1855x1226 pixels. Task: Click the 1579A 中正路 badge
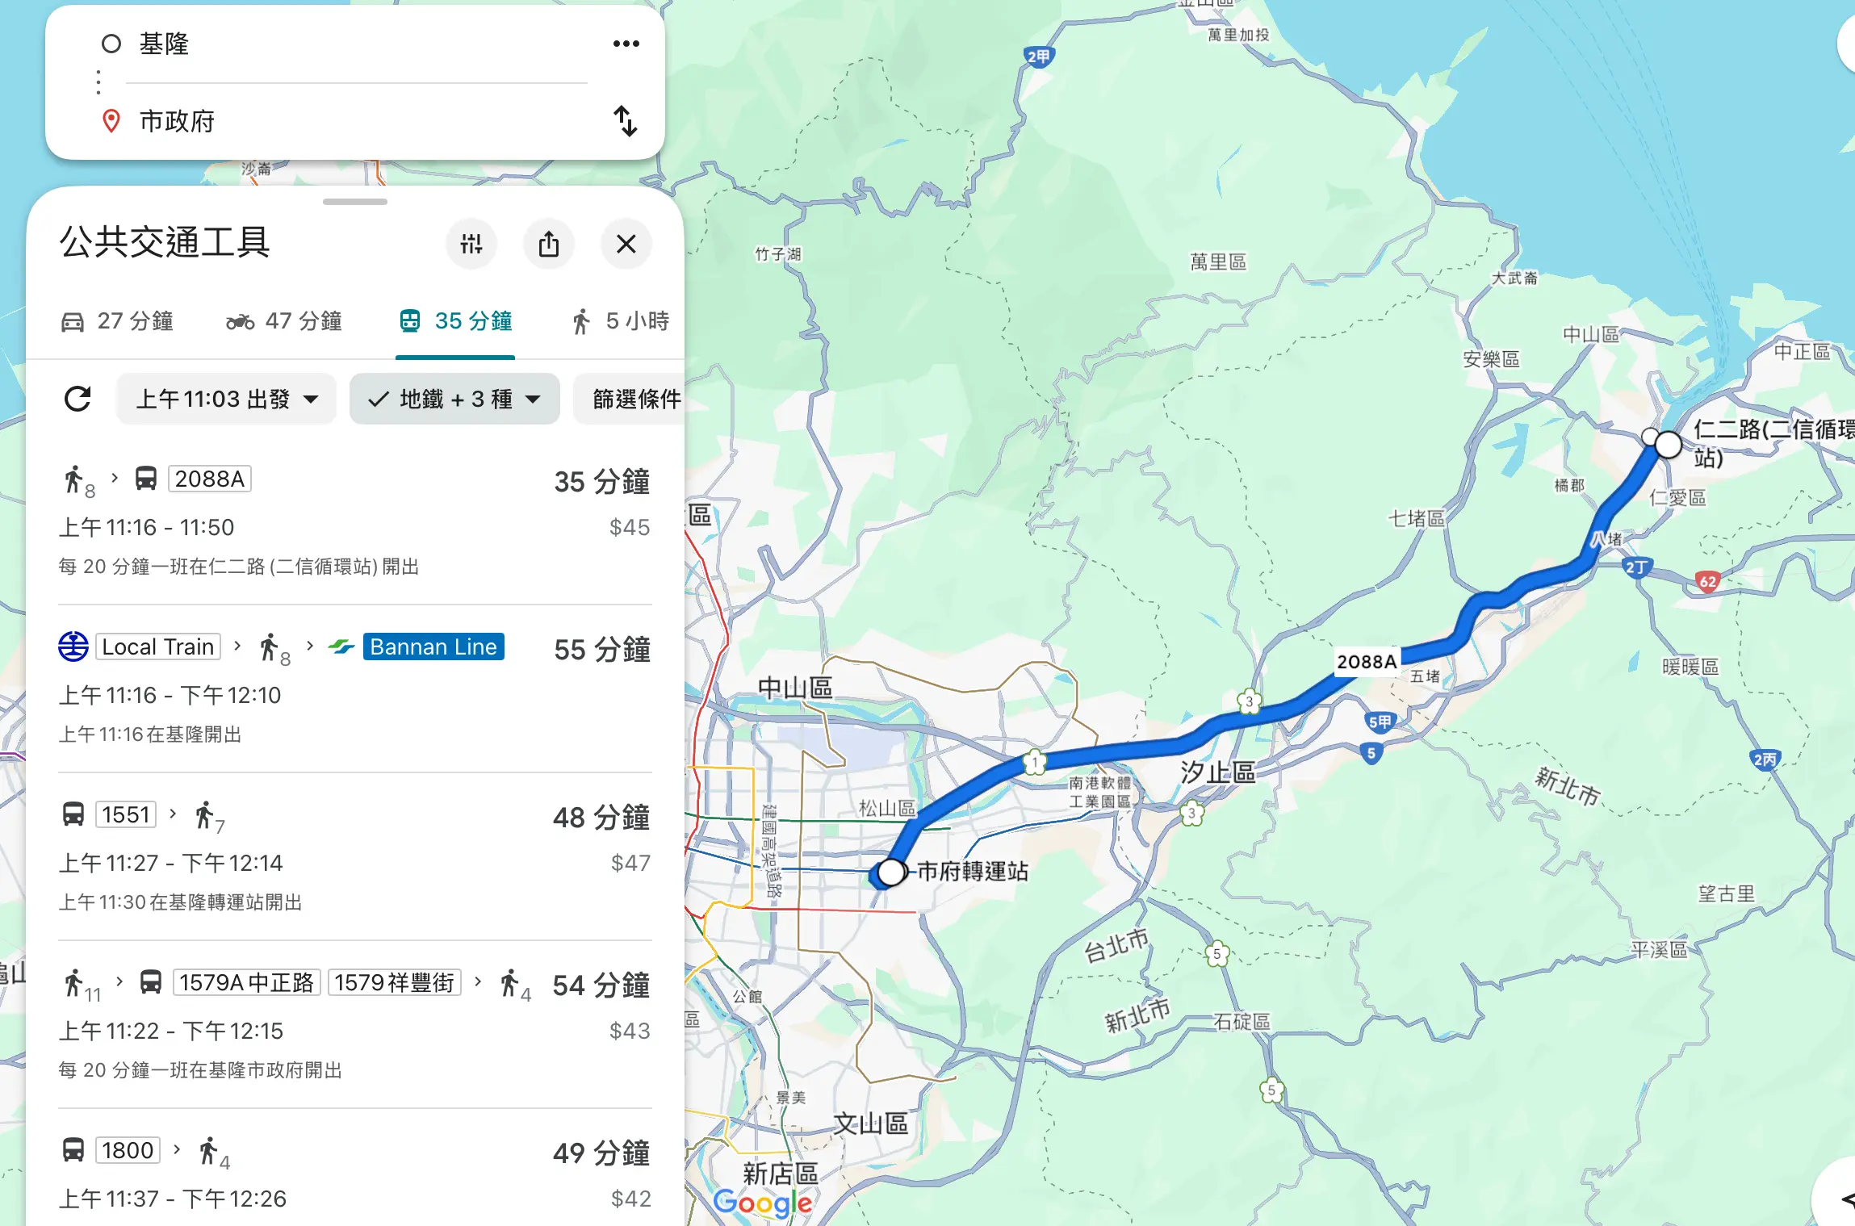point(247,982)
